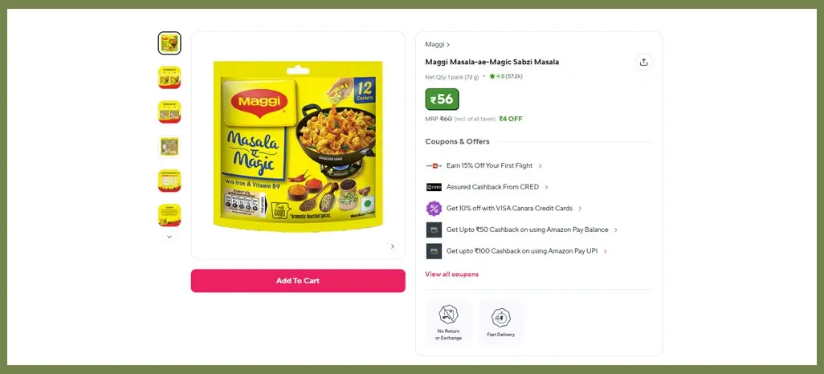The width and height of the screenshot is (824, 374).
Task: Select the first product thumbnail
Action: [x=169, y=43]
